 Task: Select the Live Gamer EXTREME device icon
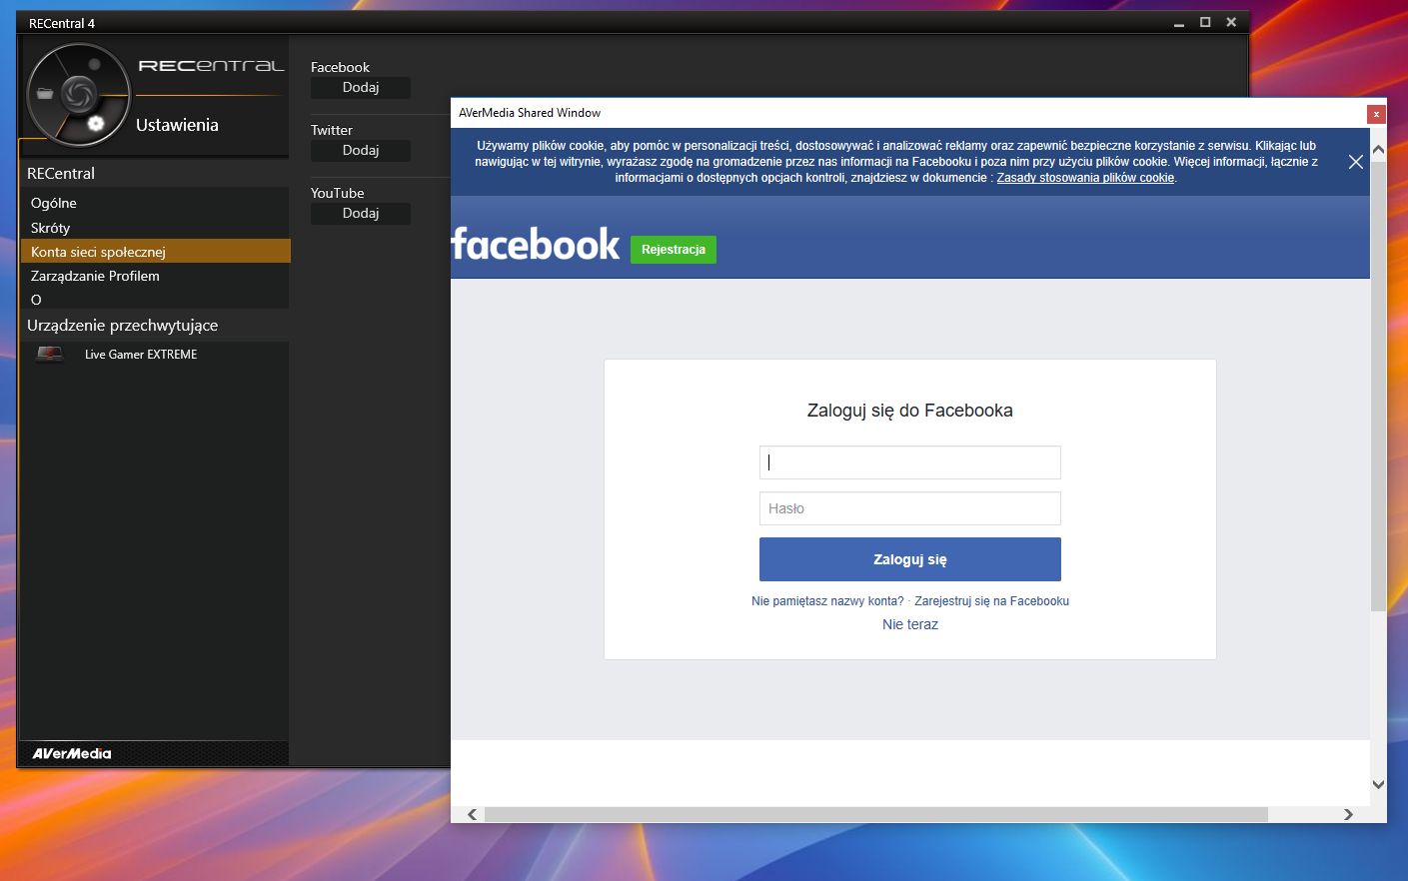tap(49, 354)
